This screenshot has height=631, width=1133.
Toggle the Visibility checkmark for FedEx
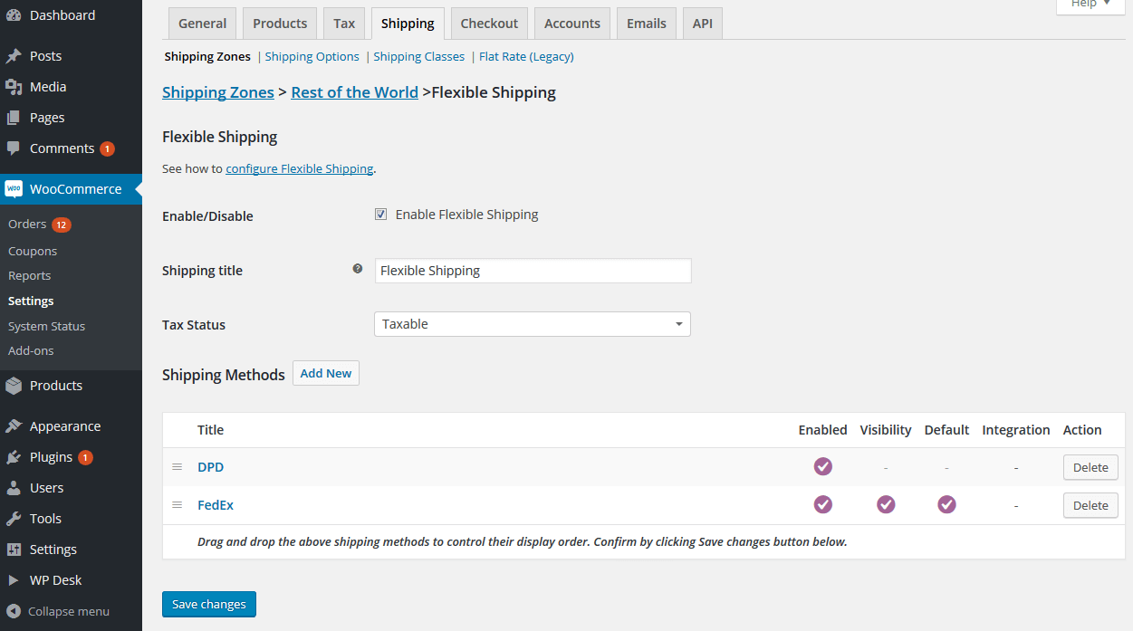(x=886, y=504)
